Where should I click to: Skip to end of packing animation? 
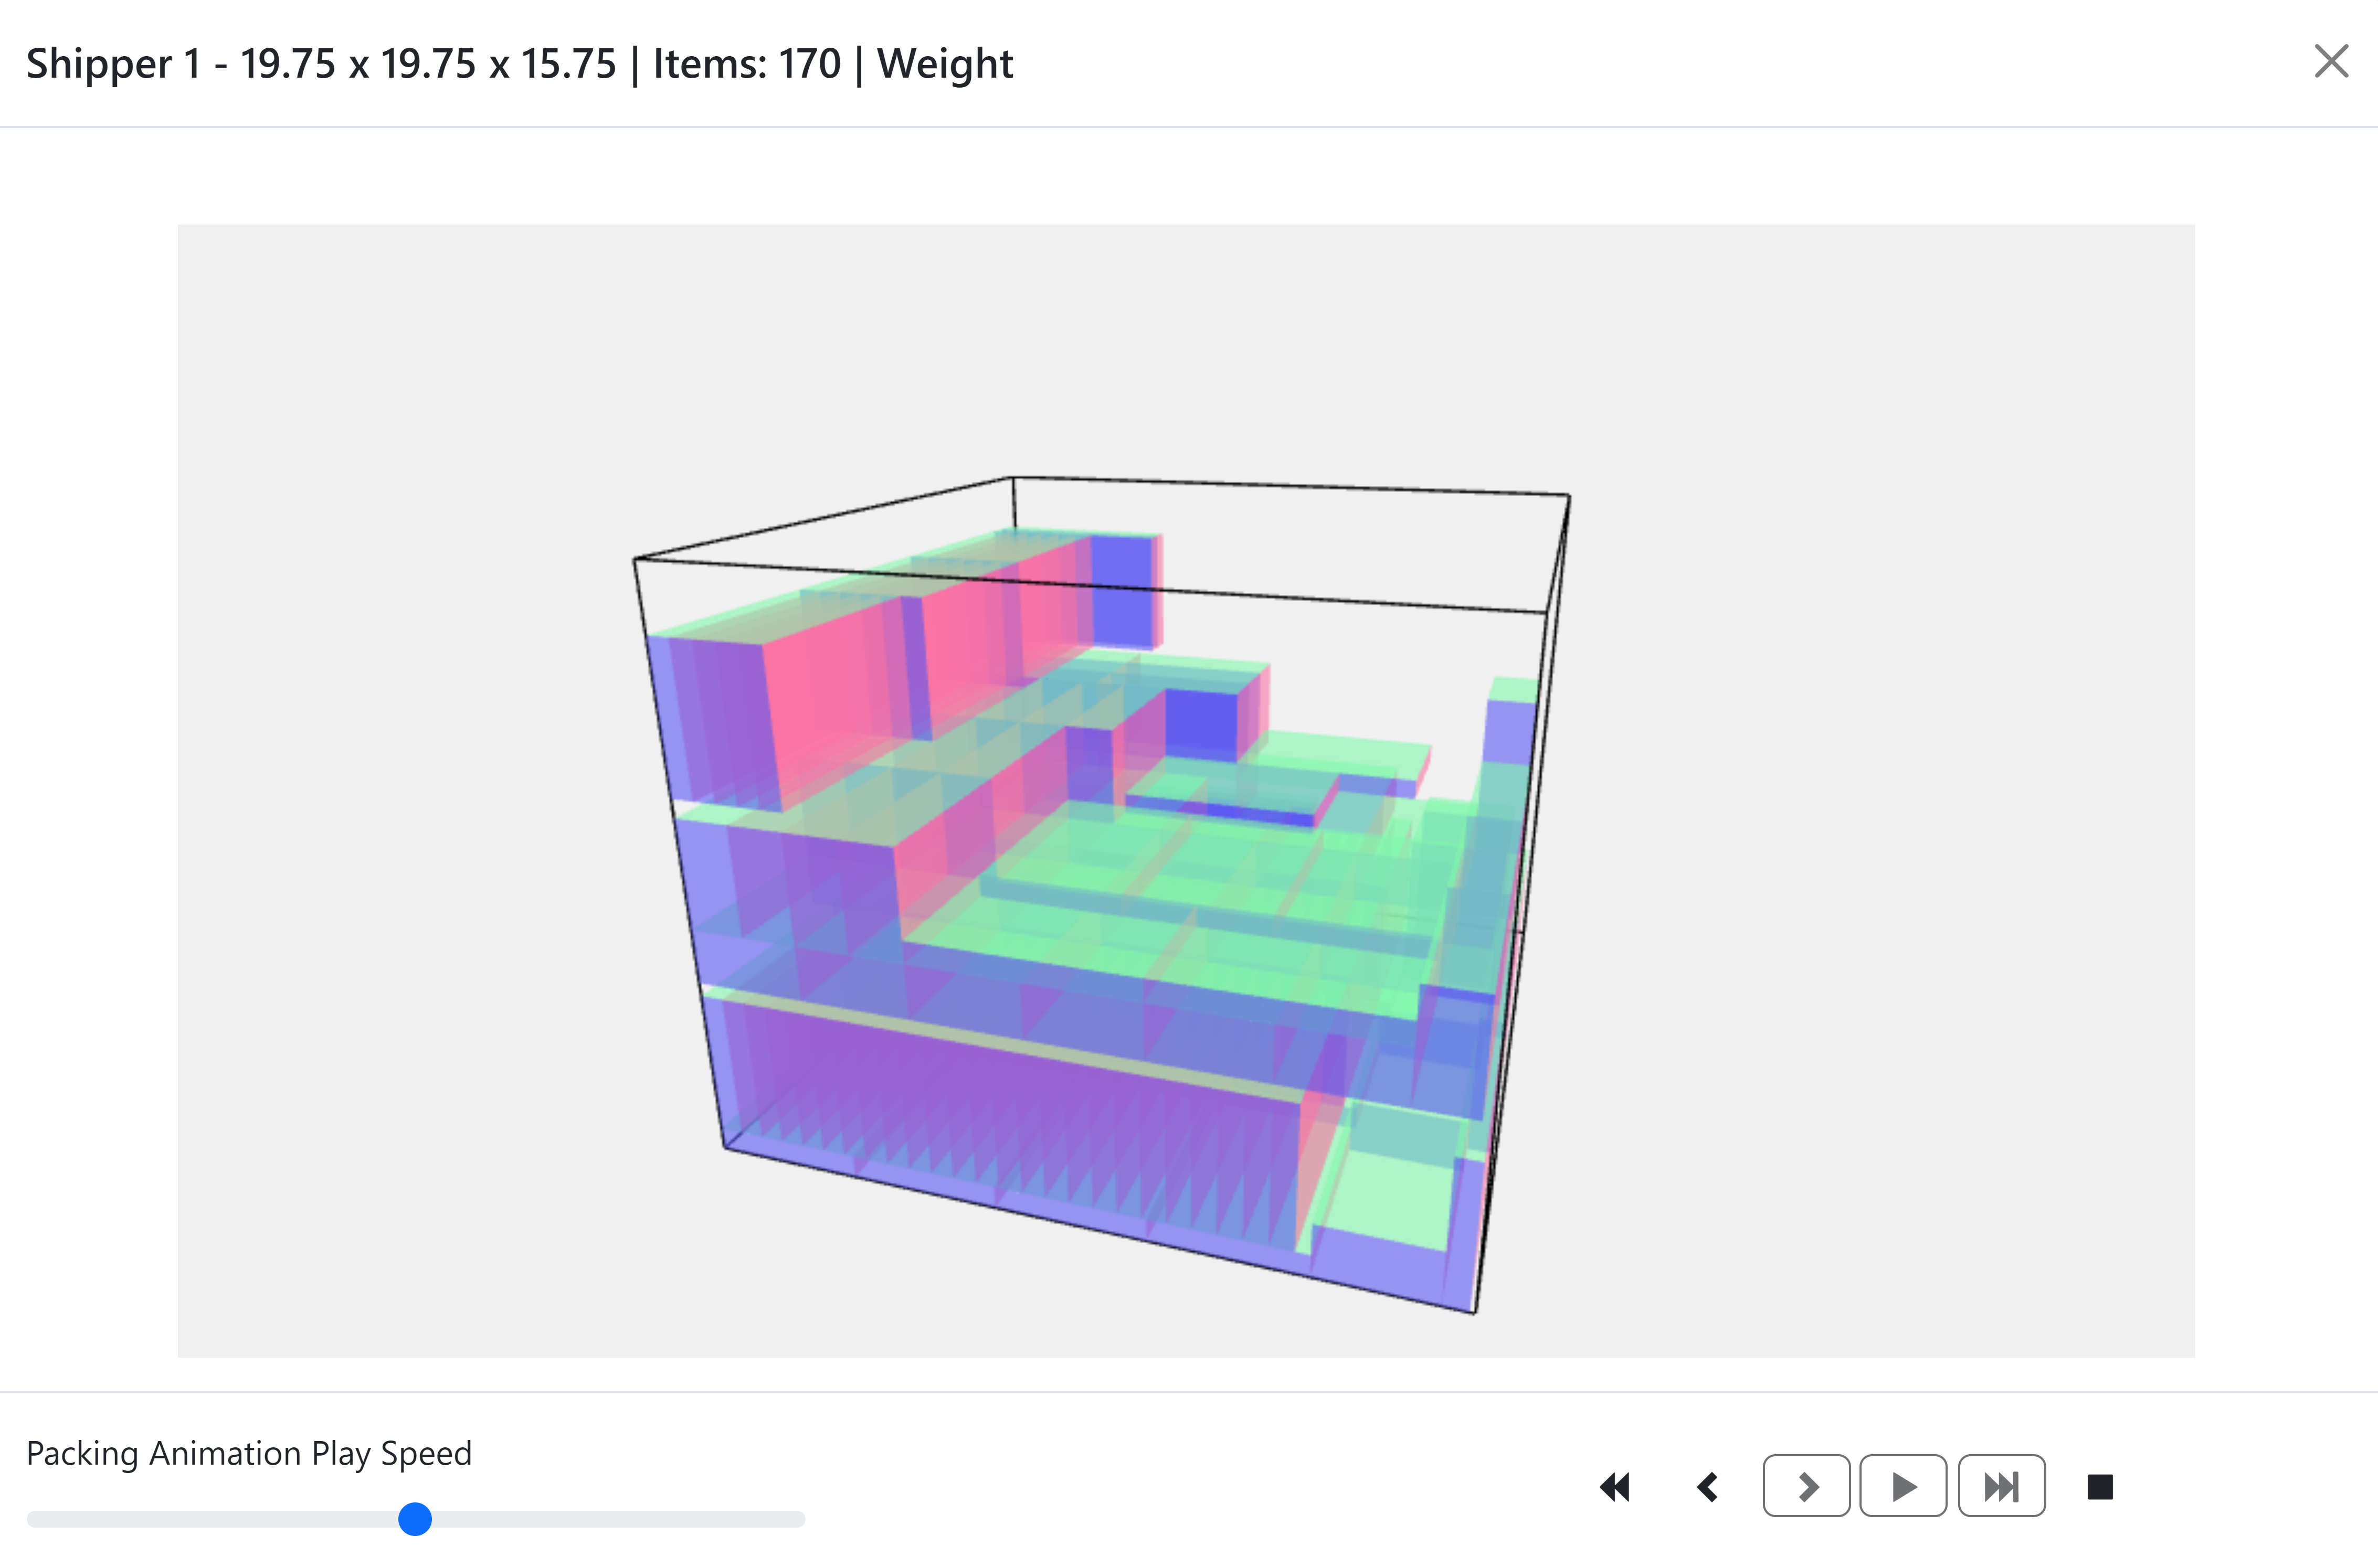(2001, 1487)
